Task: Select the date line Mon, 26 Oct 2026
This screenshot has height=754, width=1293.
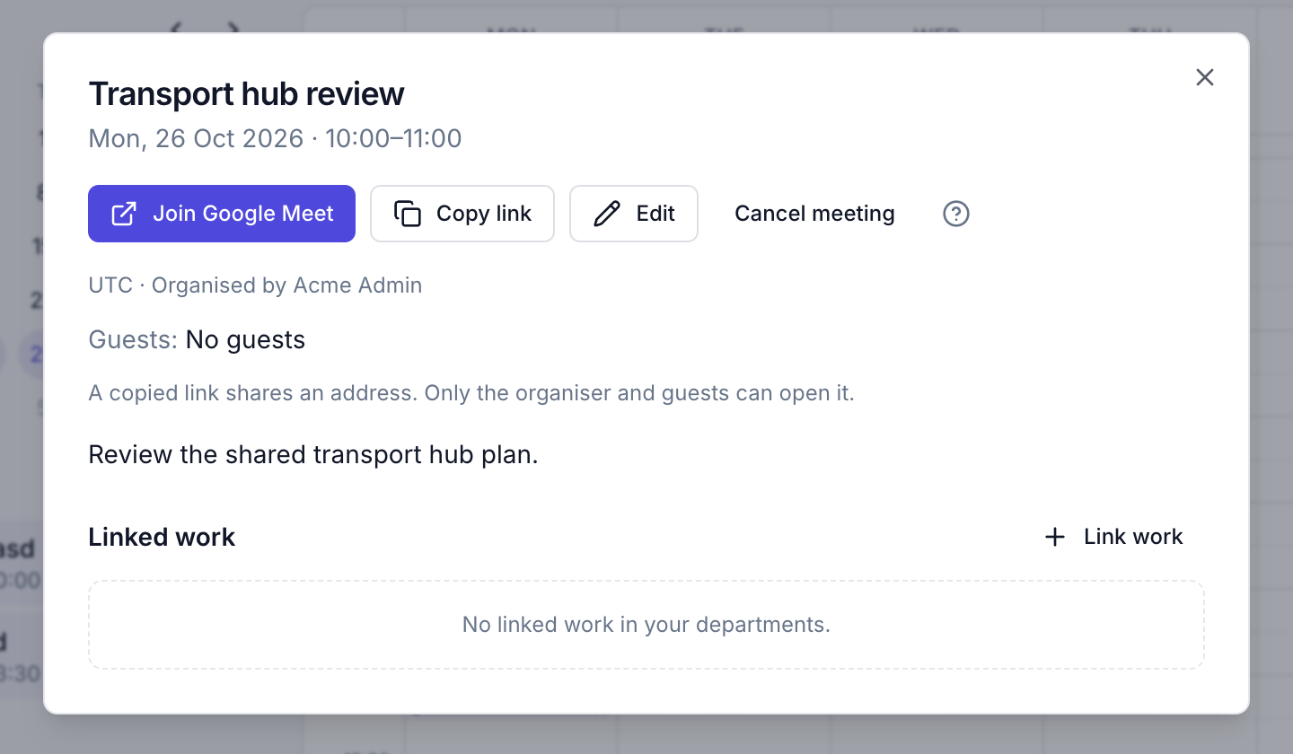Action: (x=275, y=138)
